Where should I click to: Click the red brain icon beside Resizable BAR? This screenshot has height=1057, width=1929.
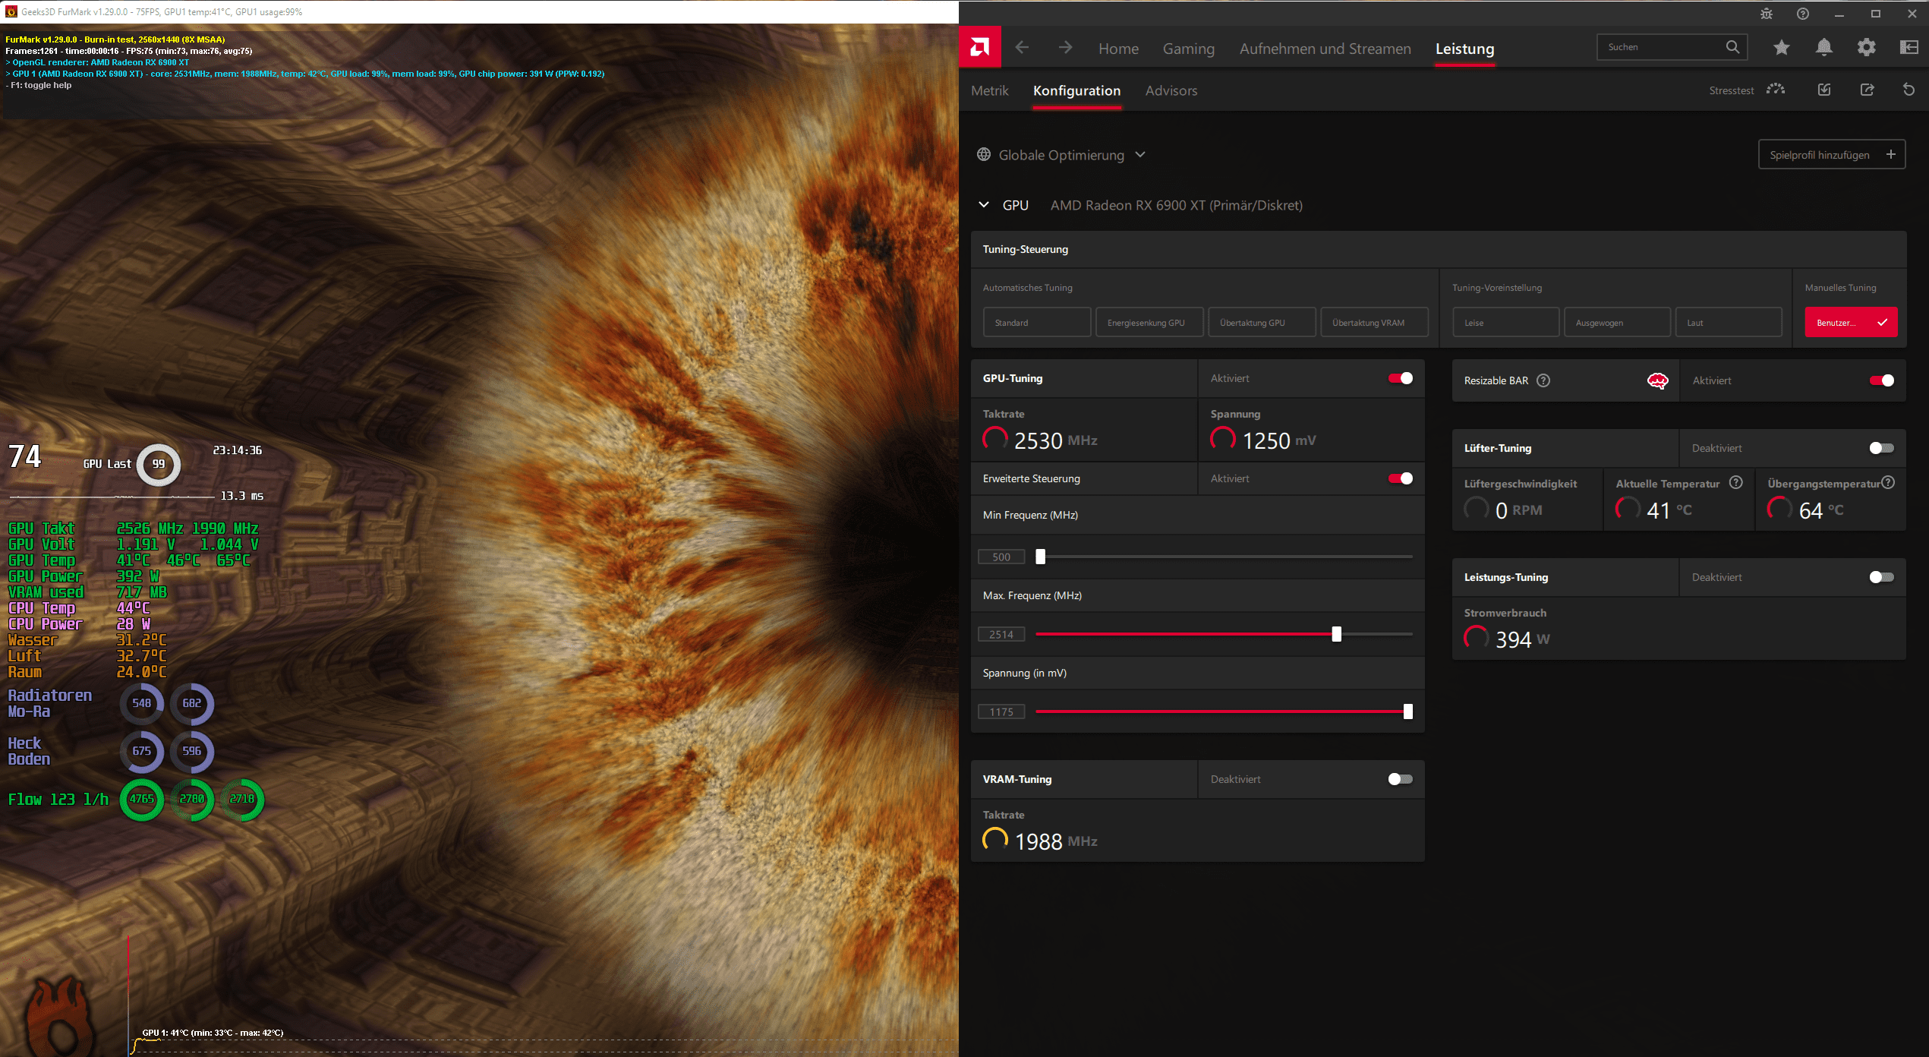point(1658,380)
